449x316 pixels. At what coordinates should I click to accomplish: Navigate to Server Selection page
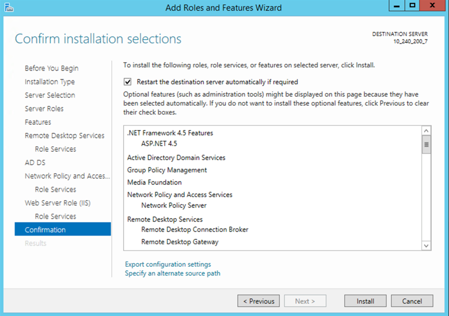point(50,95)
